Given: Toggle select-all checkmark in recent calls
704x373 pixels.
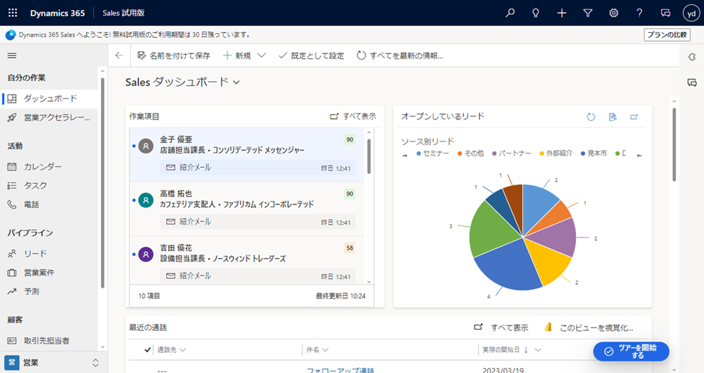Looking at the screenshot, I should [147, 350].
